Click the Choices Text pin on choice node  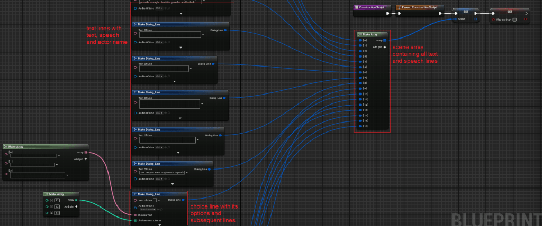click(134, 215)
